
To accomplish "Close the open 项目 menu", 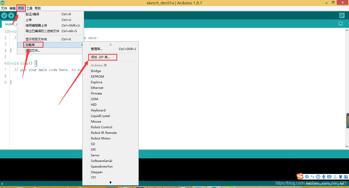I will [x=21, y=8].
